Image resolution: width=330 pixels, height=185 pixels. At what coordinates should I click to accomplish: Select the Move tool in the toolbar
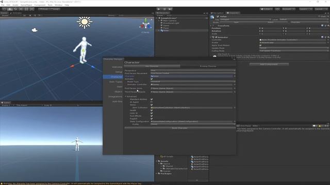(10, 9)
